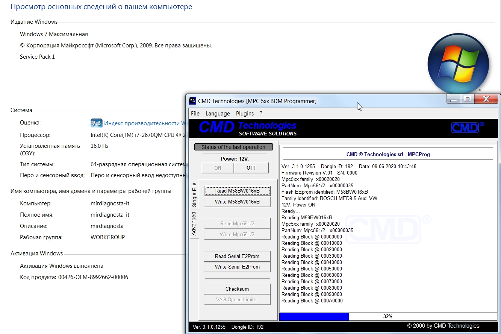Run the Checksum function

[x=237, y=289]
